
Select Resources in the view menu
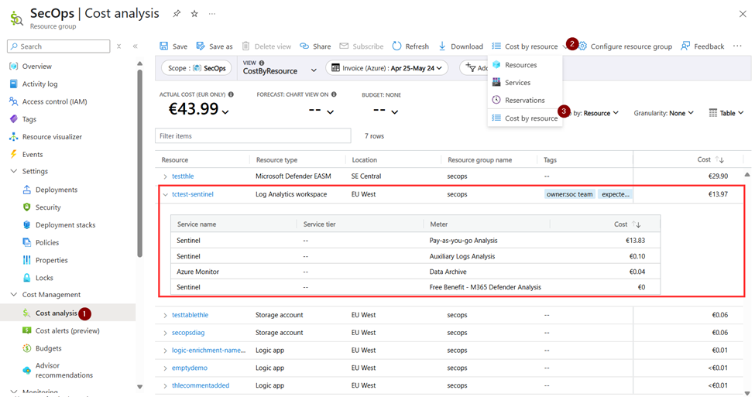coord(520,65)
